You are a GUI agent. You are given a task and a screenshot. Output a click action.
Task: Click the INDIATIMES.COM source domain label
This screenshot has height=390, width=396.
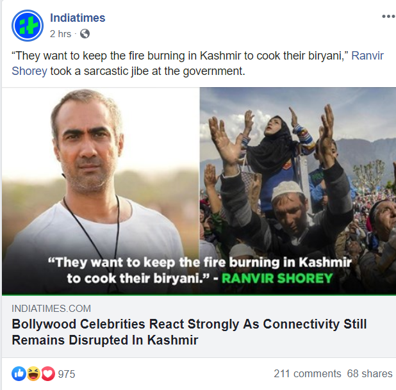click(51, 309)
